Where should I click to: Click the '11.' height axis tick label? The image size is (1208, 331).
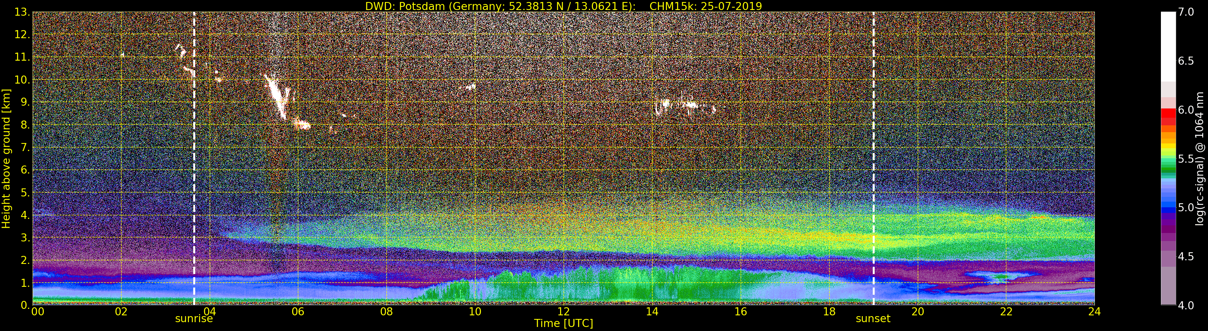pyautogui.click(x=22, y=57)
